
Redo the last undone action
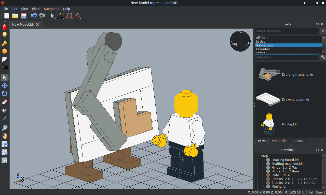(42, 16)
